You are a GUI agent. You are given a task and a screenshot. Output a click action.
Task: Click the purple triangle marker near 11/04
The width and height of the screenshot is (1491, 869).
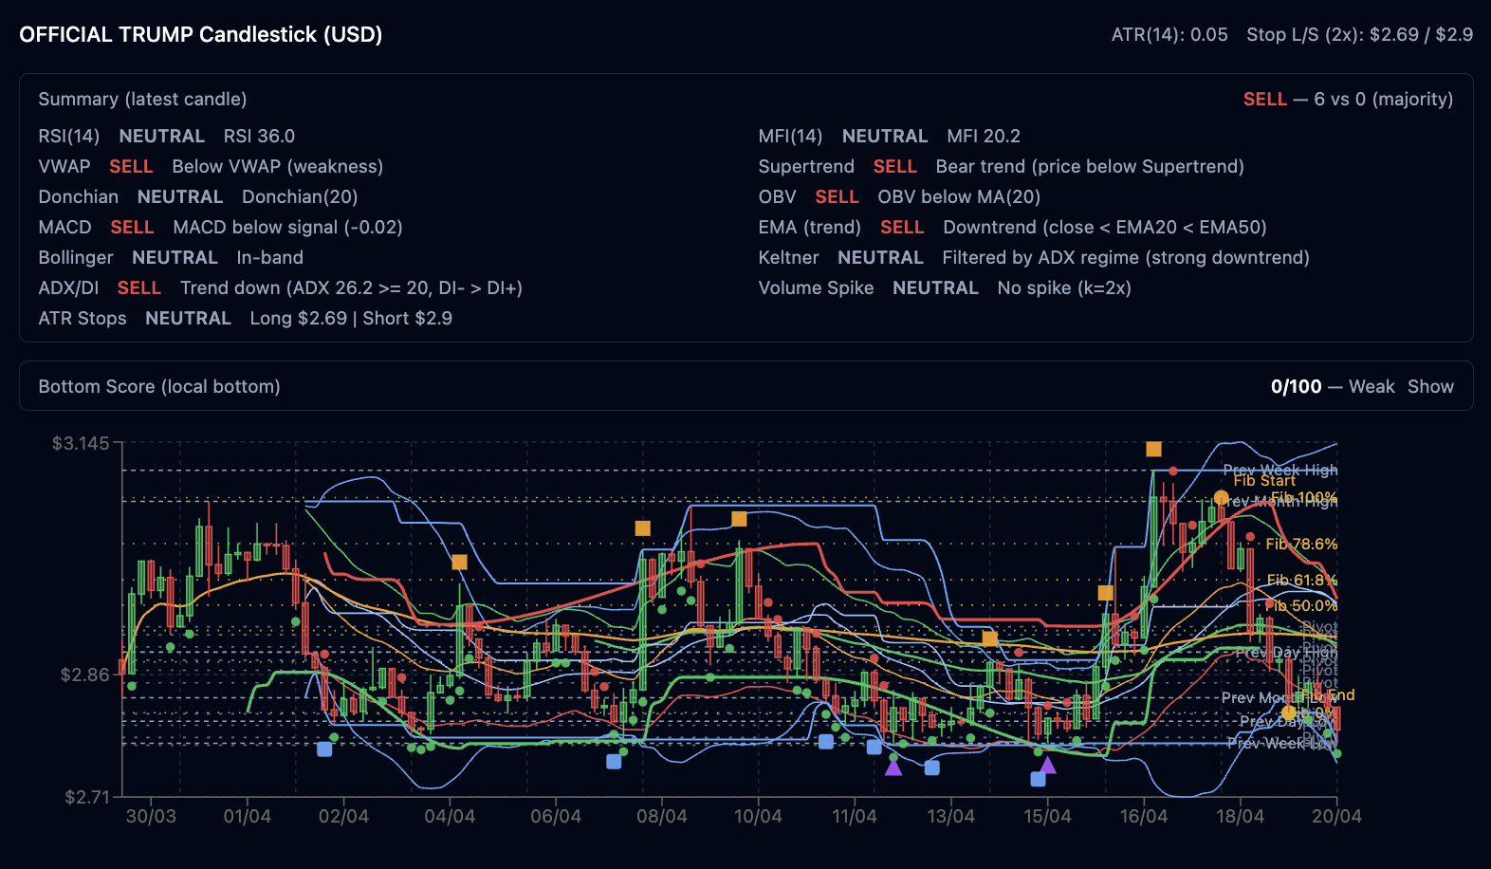click(x=893, y=767)
